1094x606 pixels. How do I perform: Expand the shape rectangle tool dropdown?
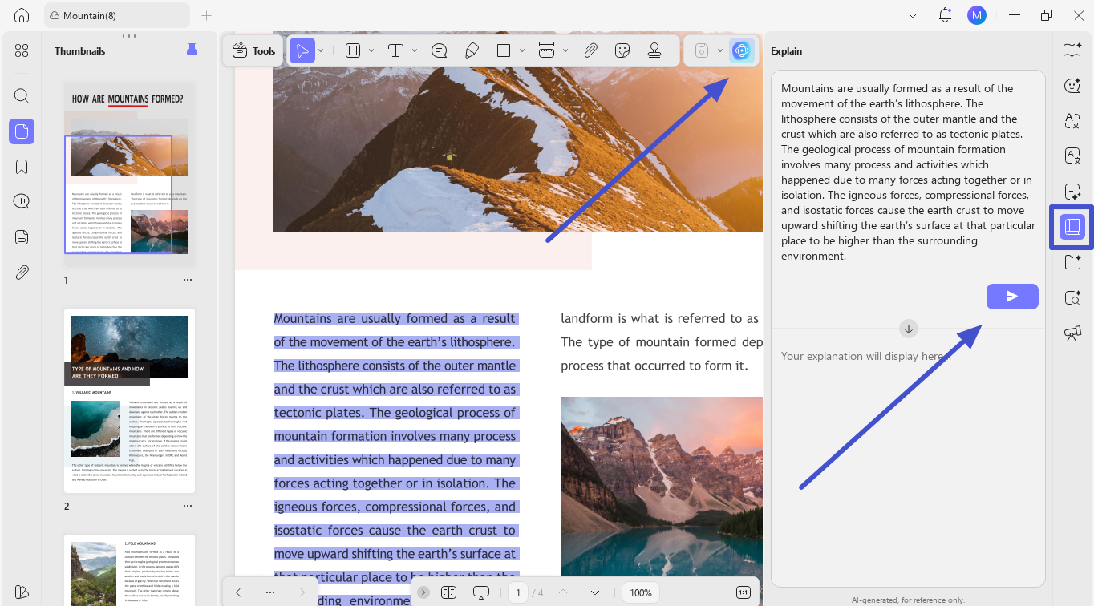click(x=523, y=50)
